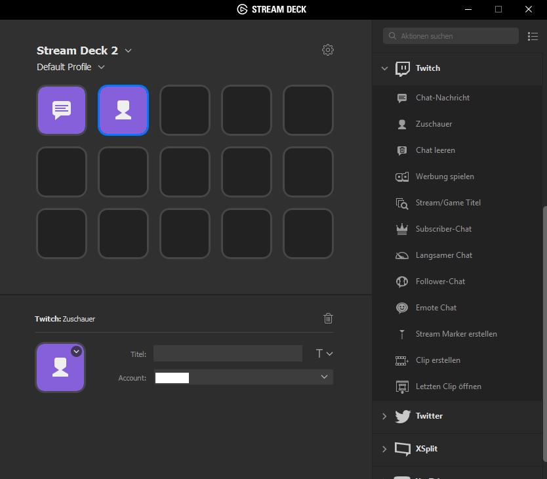
Task: Expand the Twitter category
Action: [x=384, y=416]
